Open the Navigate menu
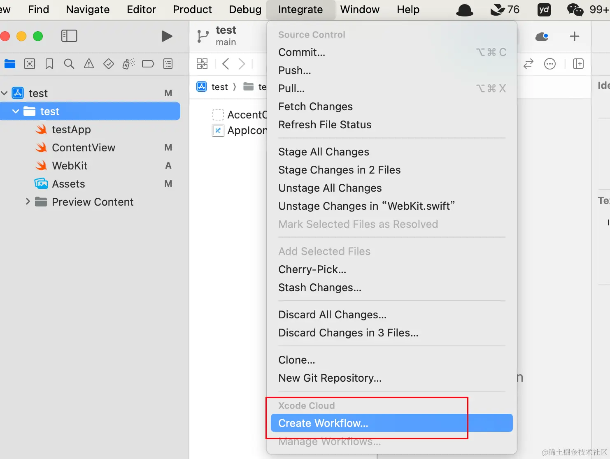 coord(88,9)
